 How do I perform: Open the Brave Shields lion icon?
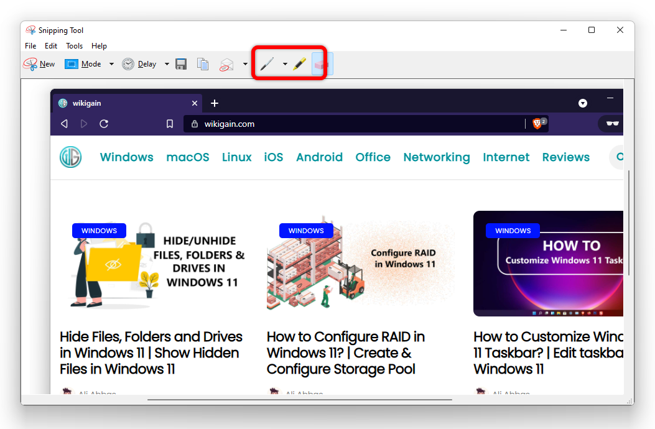point(537,123)
